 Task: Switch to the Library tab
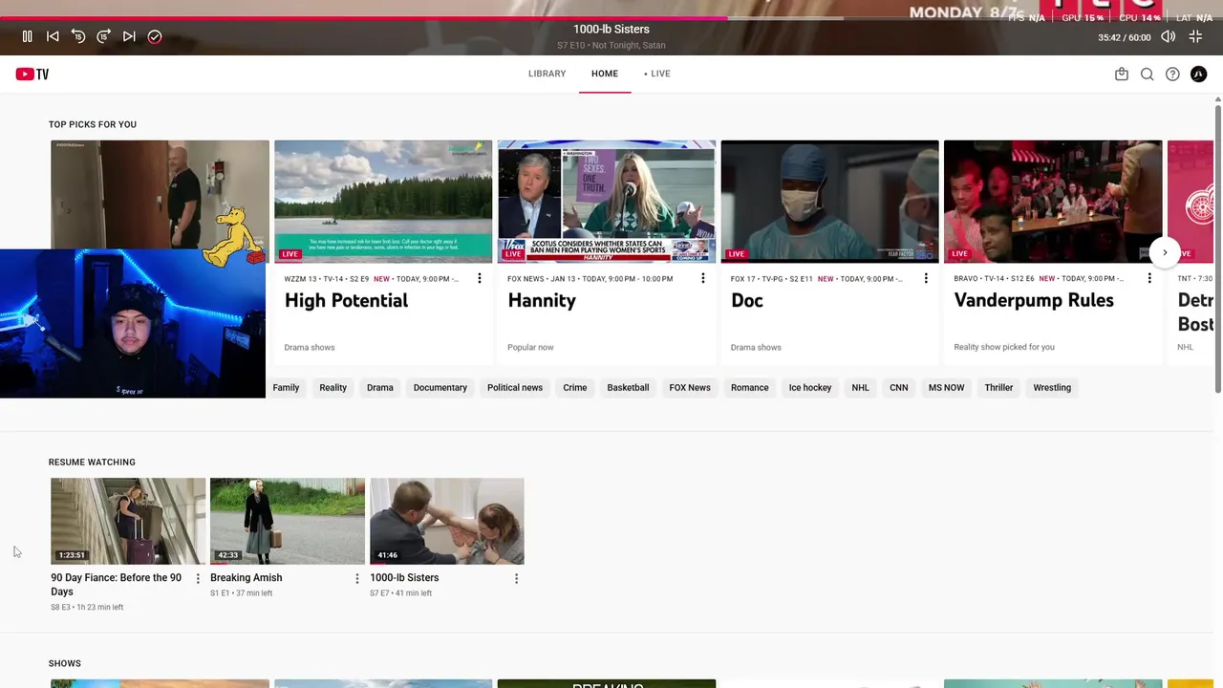pyautogui.click(x=547, y=74)
